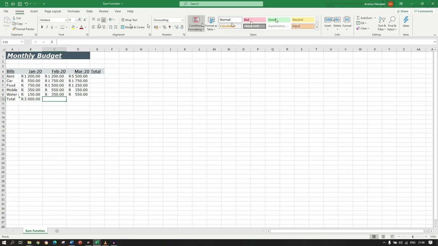
Task: Toggle Bold formatting
Action: 42,27
